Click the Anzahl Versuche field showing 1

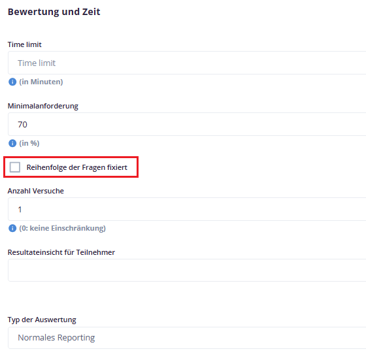187,209
